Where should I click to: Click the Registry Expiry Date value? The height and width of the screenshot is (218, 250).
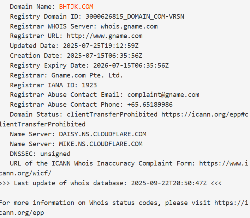tap(131, 66)
